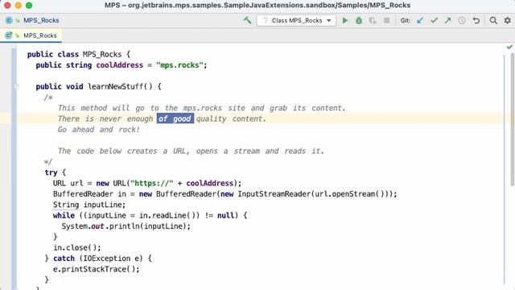Click MPS_Rocks breadcrumb in navigation bar
This screenshot has width=515, height=290.
pyautogui.click(x=41, y=20)
